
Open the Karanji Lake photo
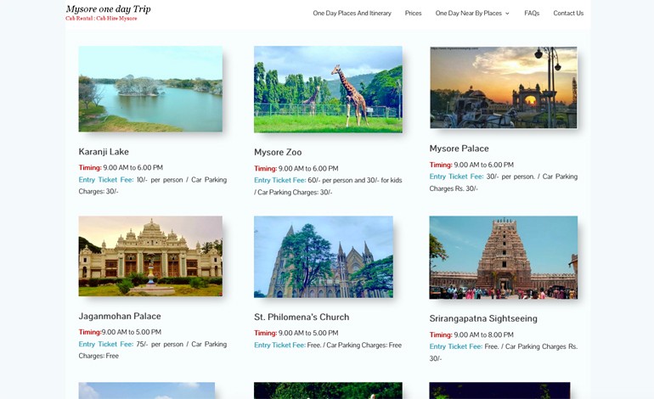[x=150, y=89]
